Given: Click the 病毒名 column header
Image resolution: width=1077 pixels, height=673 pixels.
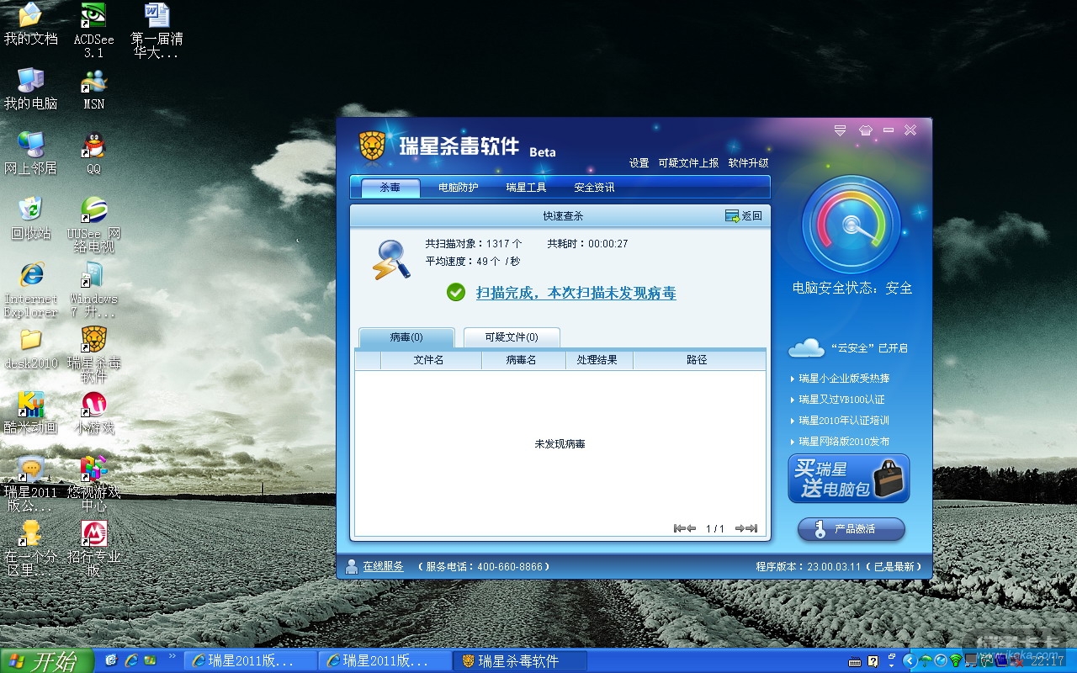Looking at the screenshot, I should coord(522,360).
